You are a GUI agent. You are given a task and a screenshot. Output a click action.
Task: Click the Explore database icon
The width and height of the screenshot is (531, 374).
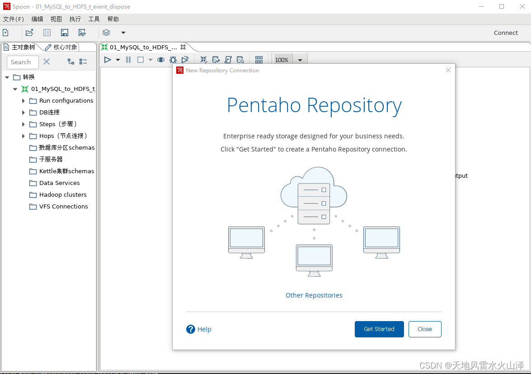click(x=240, y=60)
